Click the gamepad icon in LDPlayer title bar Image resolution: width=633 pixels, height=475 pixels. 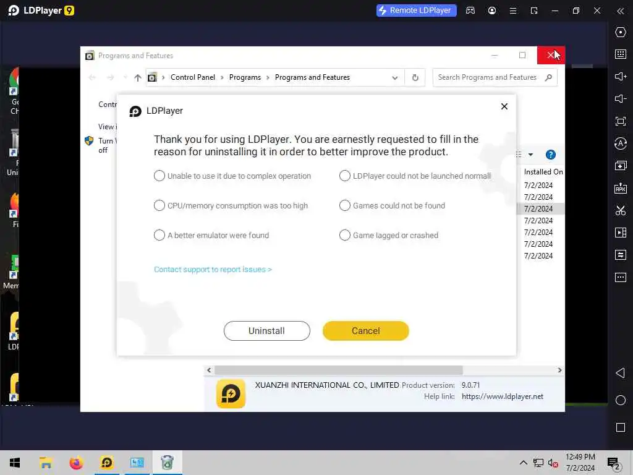pos(470,11)
